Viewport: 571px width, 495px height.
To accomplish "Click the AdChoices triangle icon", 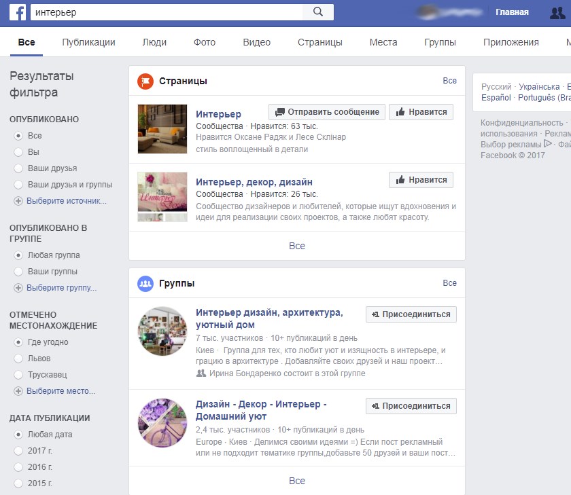I will (x=547, y=144).
